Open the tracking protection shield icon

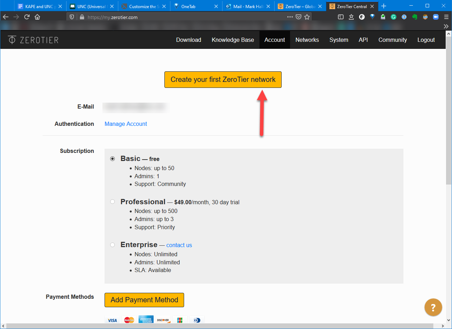(x=72, y=17)
